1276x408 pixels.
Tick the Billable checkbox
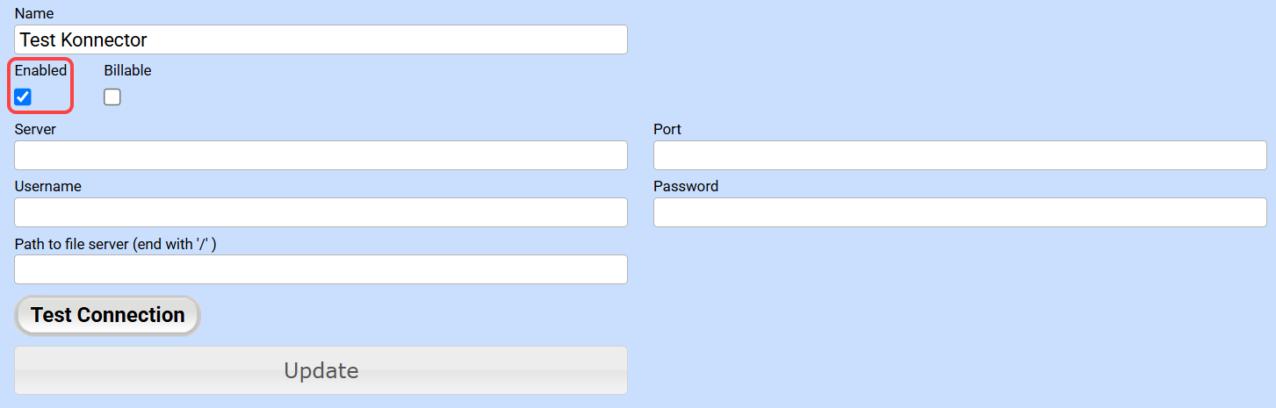112,97
